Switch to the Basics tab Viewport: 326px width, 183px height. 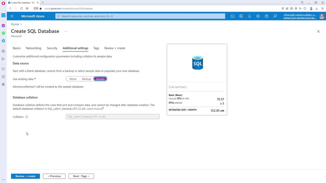click(17, 48)
